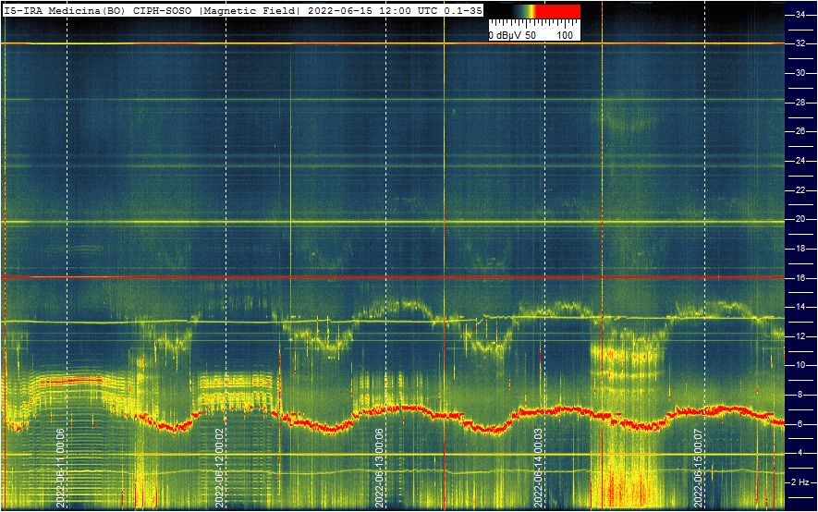The image size is (818, 512).
Task: Click the I5-IRA Medicina(BO) station label
Action: 65,10
